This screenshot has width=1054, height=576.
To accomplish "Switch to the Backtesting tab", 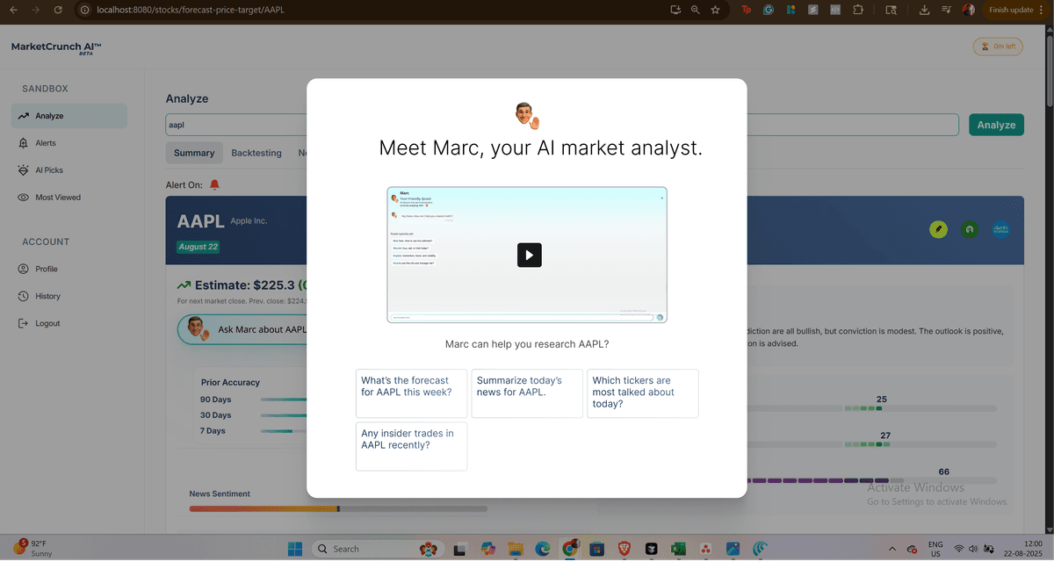I will (x=256, y=152).
